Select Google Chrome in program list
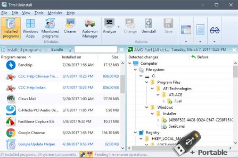The height and width of the screenshot is (158, 238). point(31,133)
